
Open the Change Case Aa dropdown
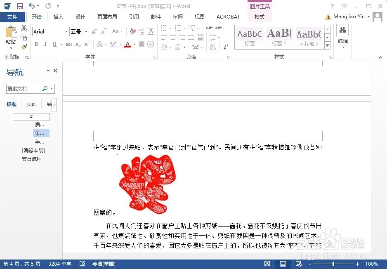pyautogui.click(x=117, y=31)
